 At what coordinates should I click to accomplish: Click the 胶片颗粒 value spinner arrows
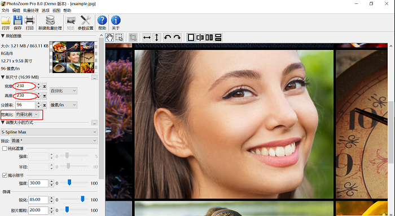pos(52,210)
